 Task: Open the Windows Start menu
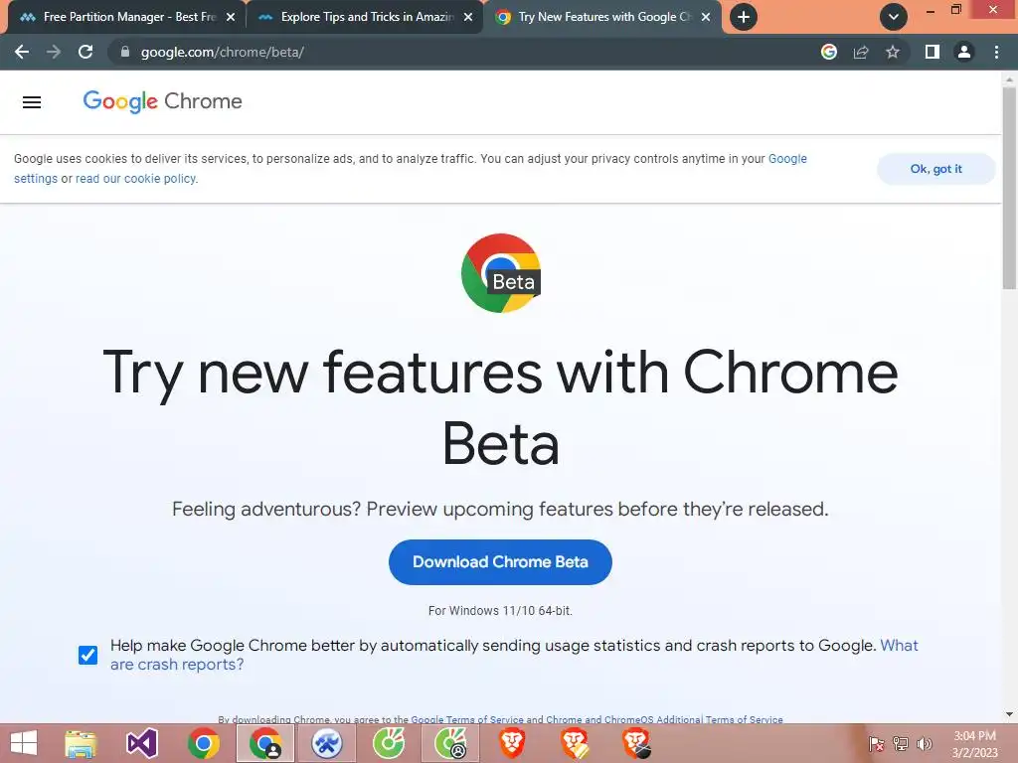(x=24, y=743)
